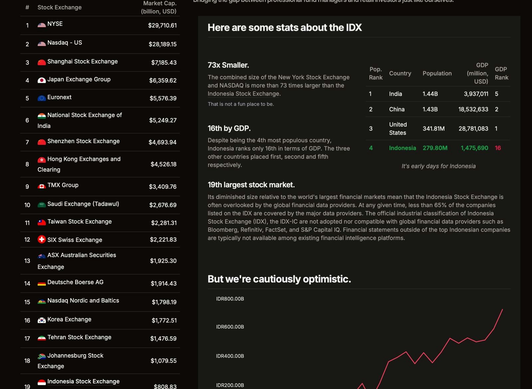This screenshot has height=389, width=532.
Task: Select the Euronext exchange name
Action: 60,97
